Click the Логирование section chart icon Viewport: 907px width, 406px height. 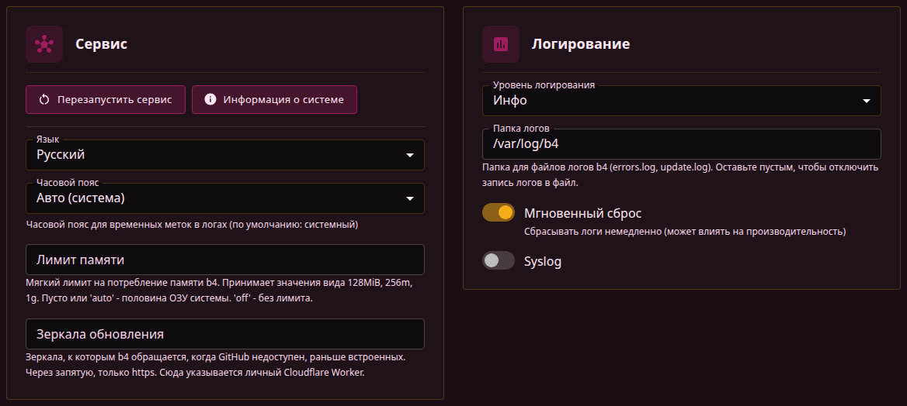coord(501,44)
